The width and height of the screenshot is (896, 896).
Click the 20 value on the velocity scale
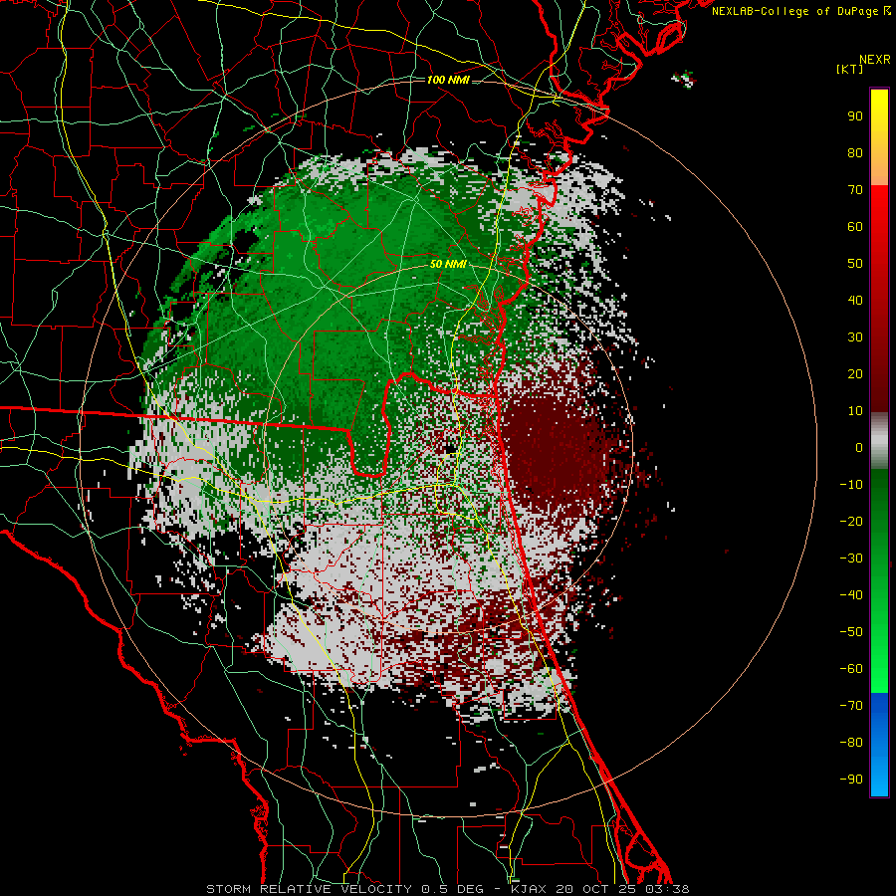tap(855, 373)
